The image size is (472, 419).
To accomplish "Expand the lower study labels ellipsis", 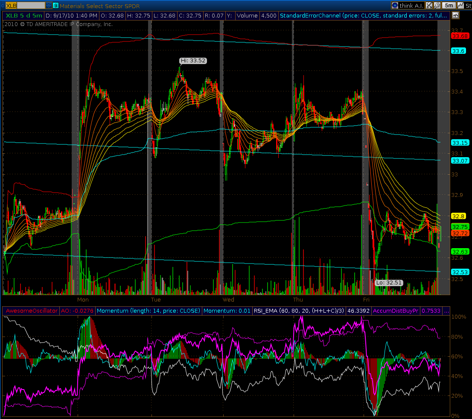I will click(x=446, y=311).
